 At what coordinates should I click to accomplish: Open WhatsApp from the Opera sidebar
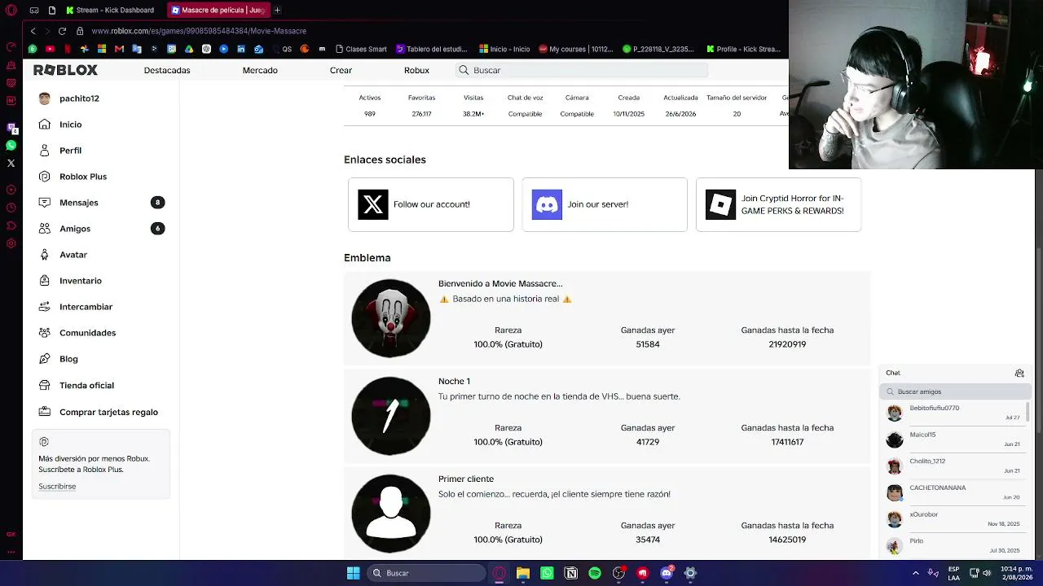point(11,146)
